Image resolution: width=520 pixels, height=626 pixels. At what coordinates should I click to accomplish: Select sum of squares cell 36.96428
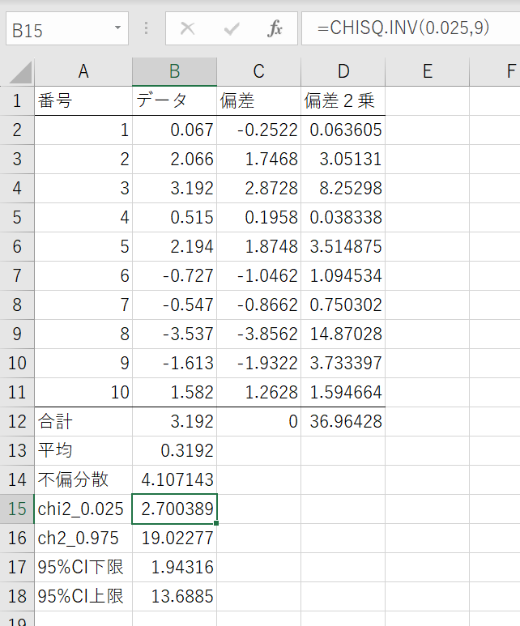(x=343, y=422)
